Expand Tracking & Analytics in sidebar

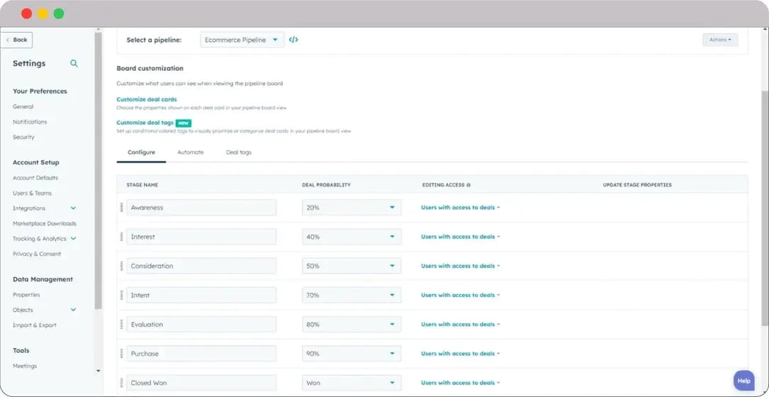73,238
